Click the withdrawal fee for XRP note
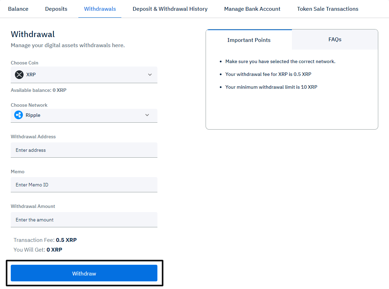This screenshot has height=289, width=389. click(268, 74)
